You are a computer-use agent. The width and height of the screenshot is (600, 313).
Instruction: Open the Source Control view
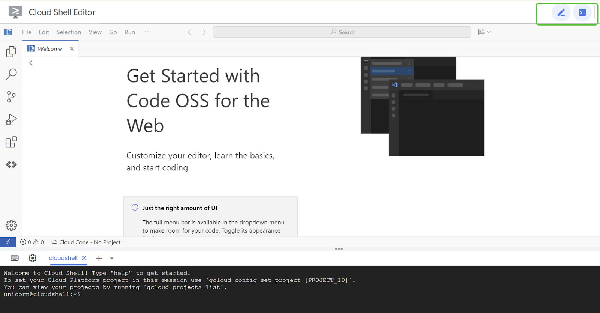coord(11,97)
